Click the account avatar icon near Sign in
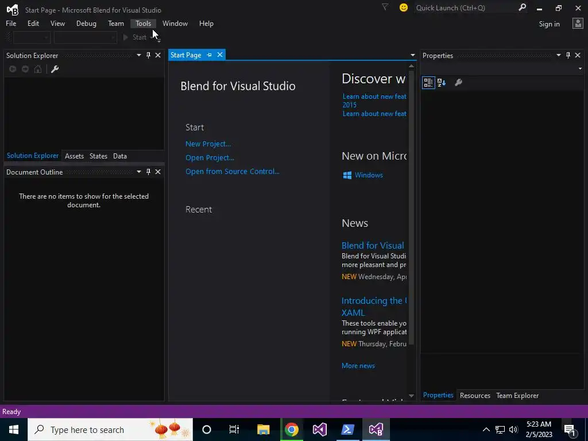Viewport: 588px width, 441px height. pos(578,24)
